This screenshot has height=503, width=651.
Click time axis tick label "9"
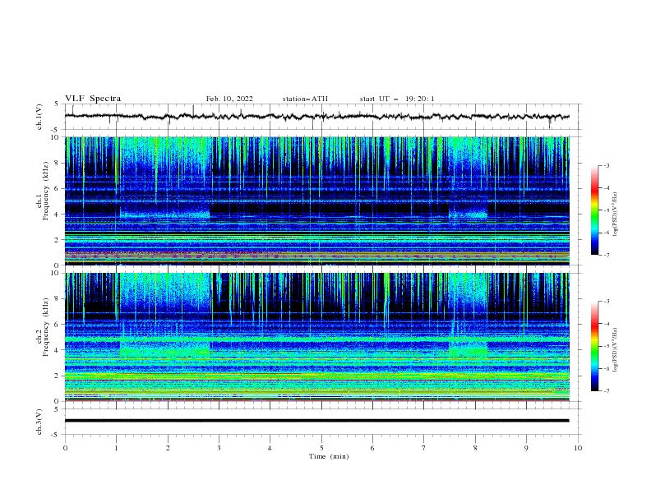point(526,448)
